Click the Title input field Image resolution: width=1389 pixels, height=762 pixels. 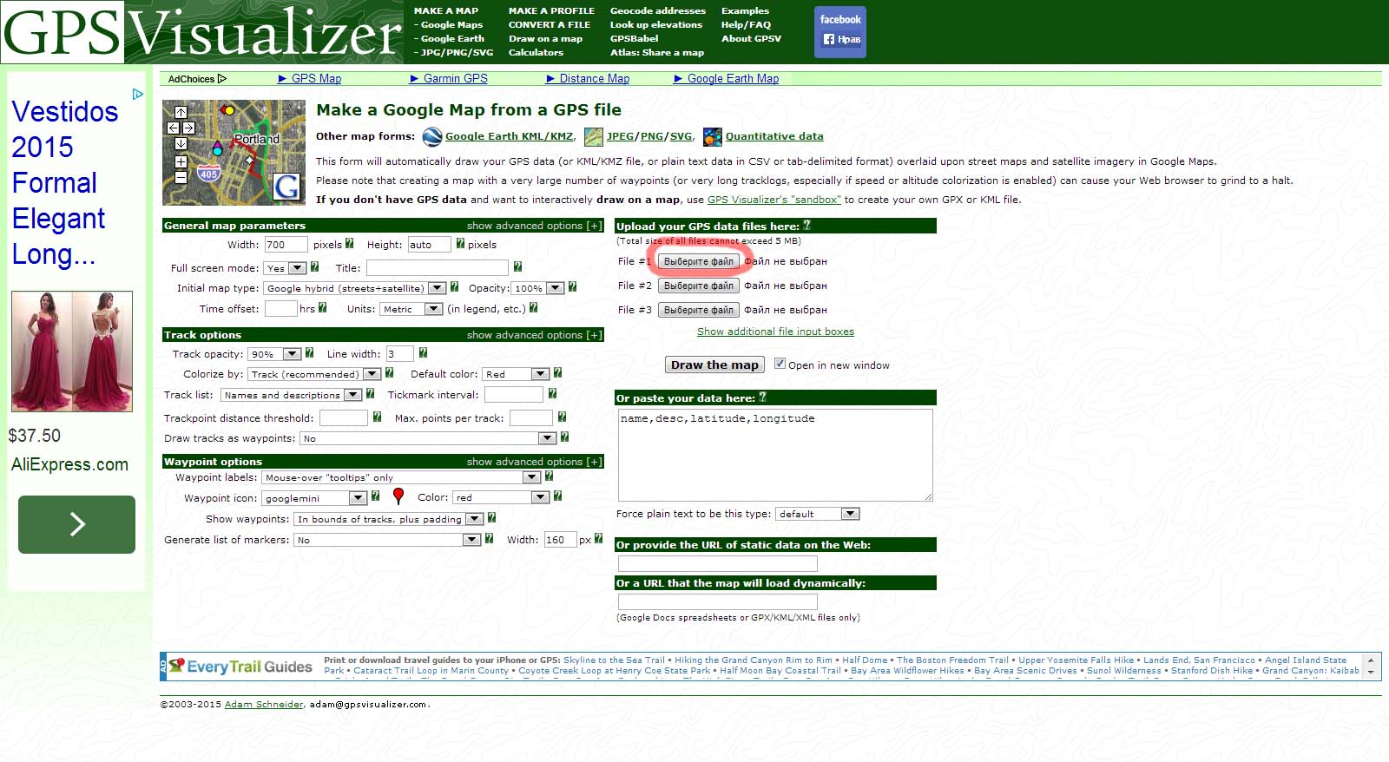pos(437,268)
